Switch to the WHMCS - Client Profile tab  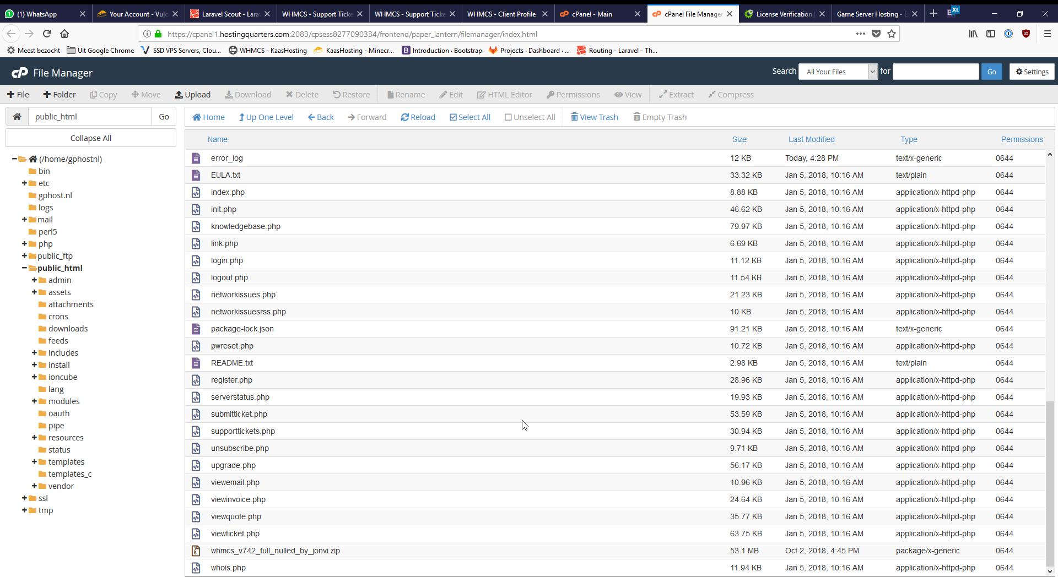coord(501,14)
